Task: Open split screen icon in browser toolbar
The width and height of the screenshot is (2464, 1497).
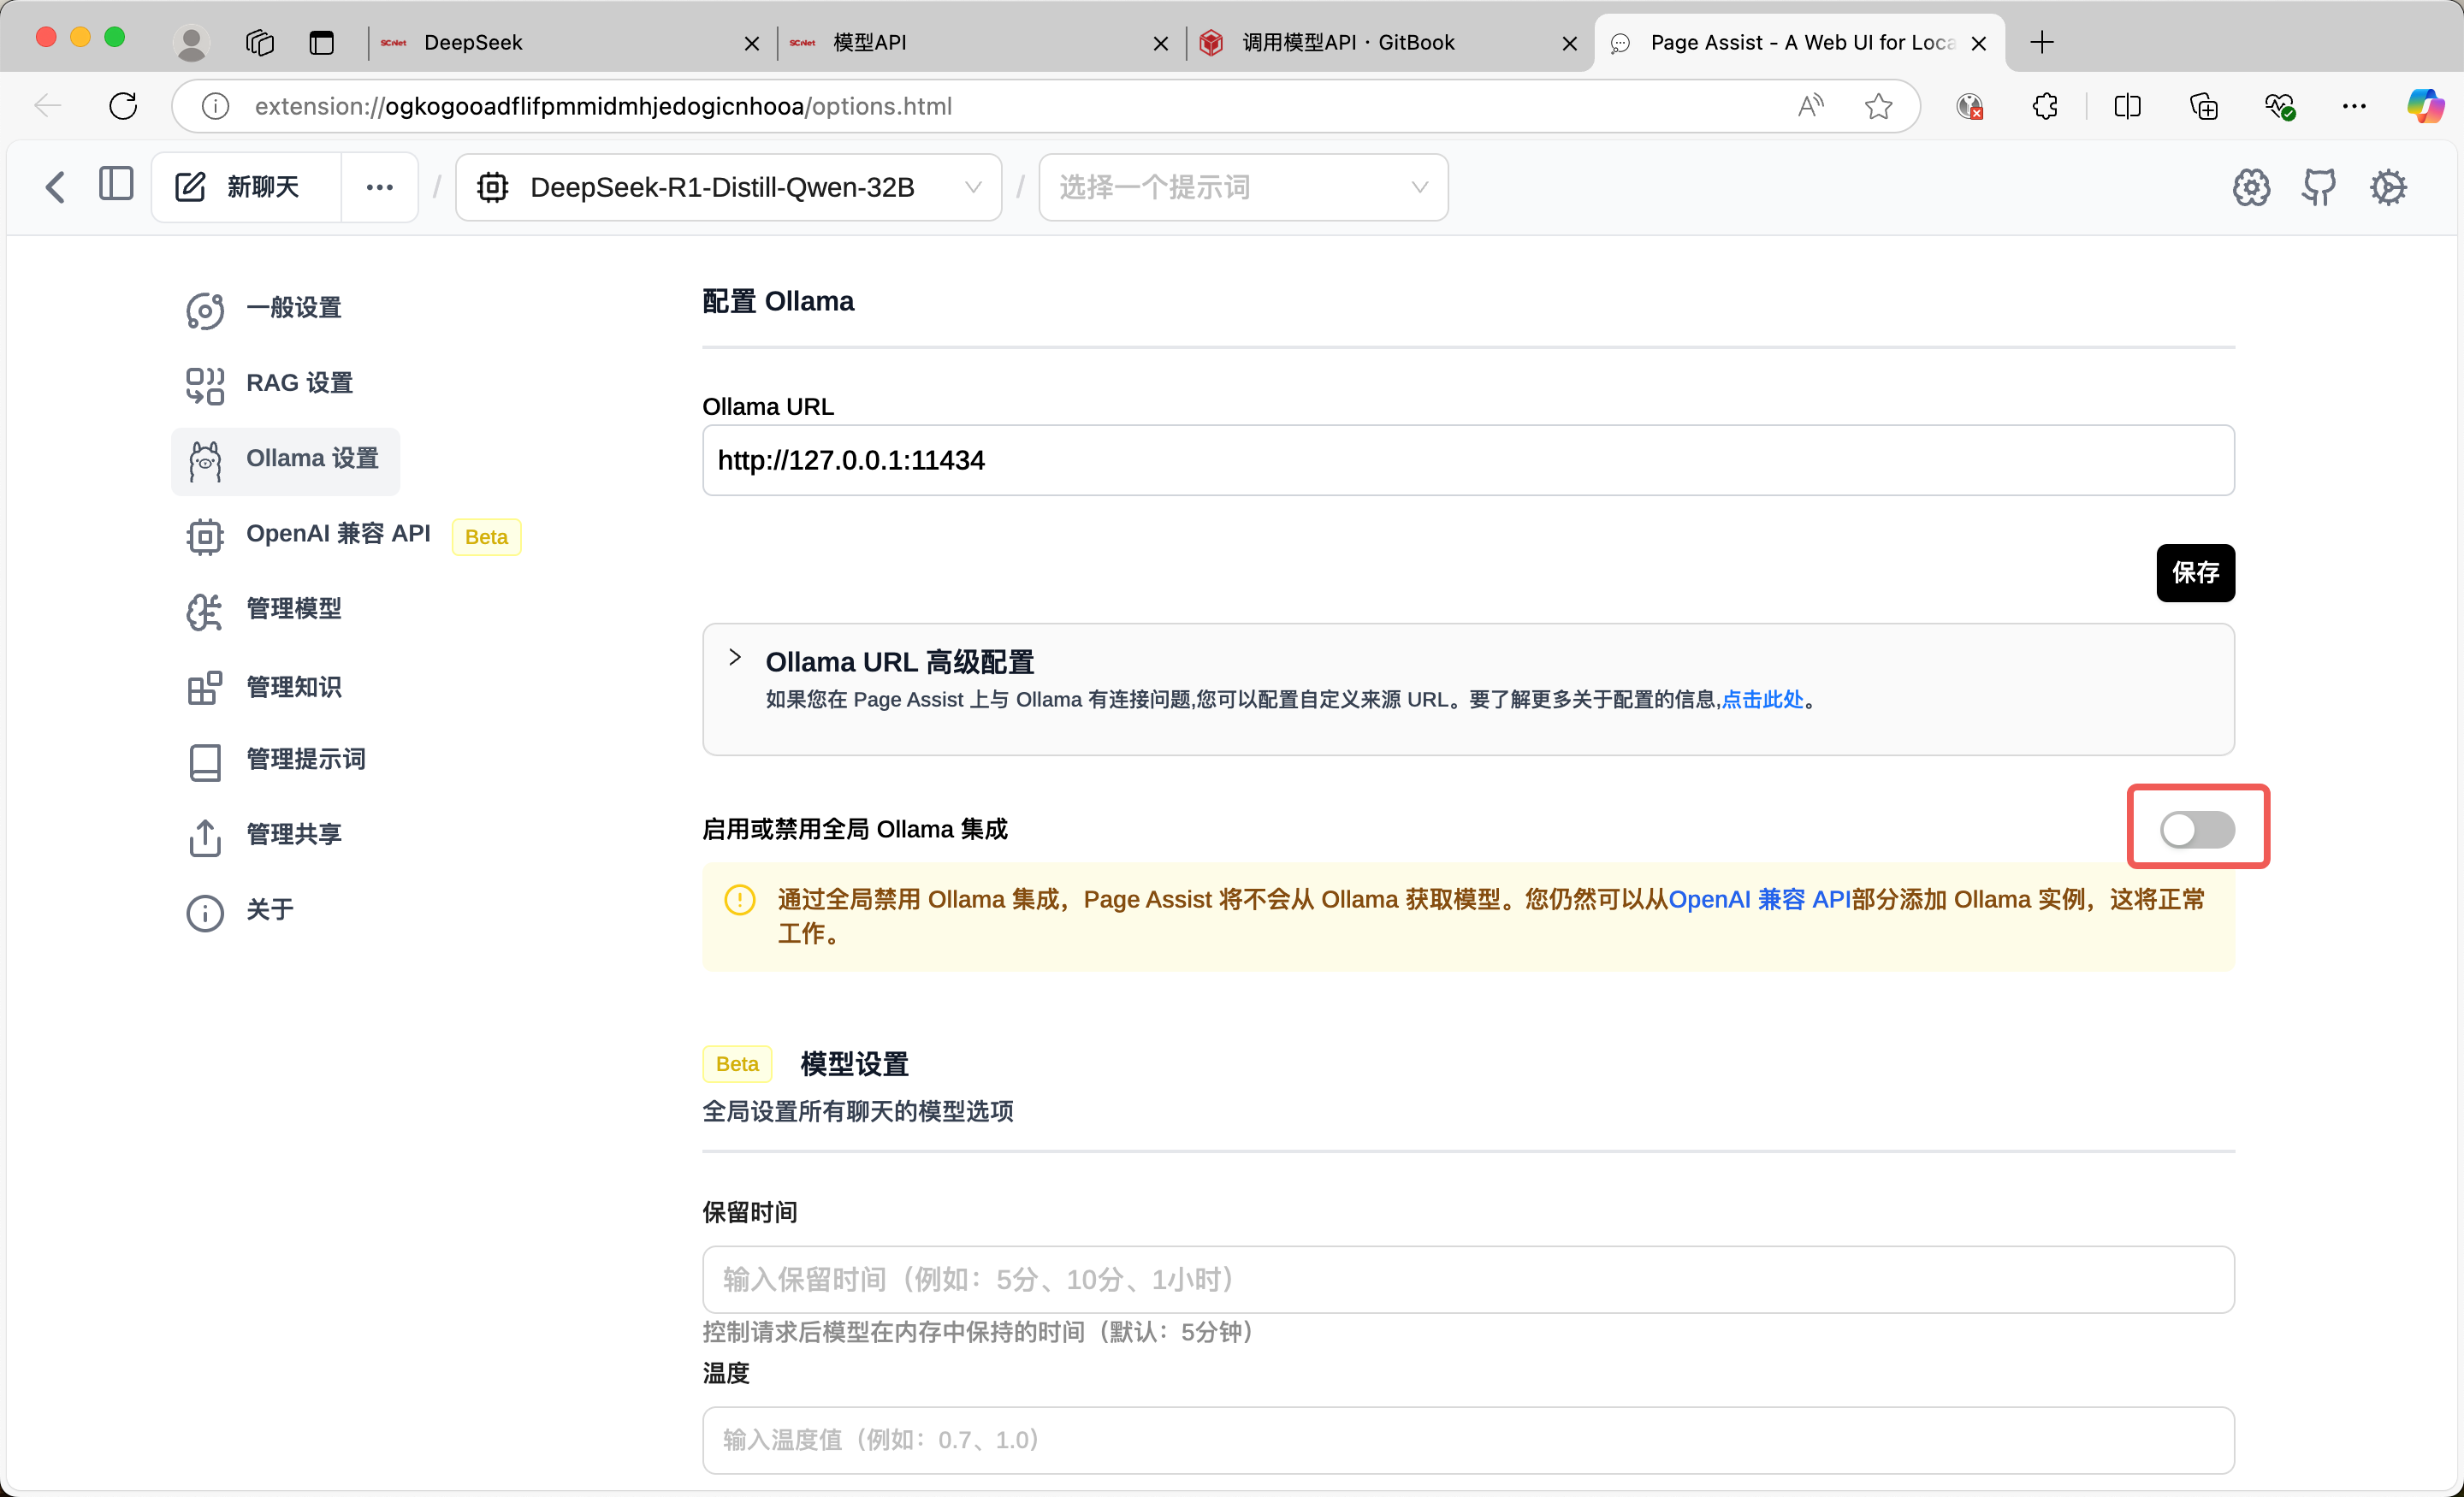Action: click(x=2127, y=106)
